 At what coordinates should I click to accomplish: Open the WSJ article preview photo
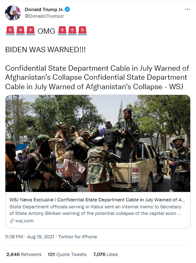tap(98, 143)
